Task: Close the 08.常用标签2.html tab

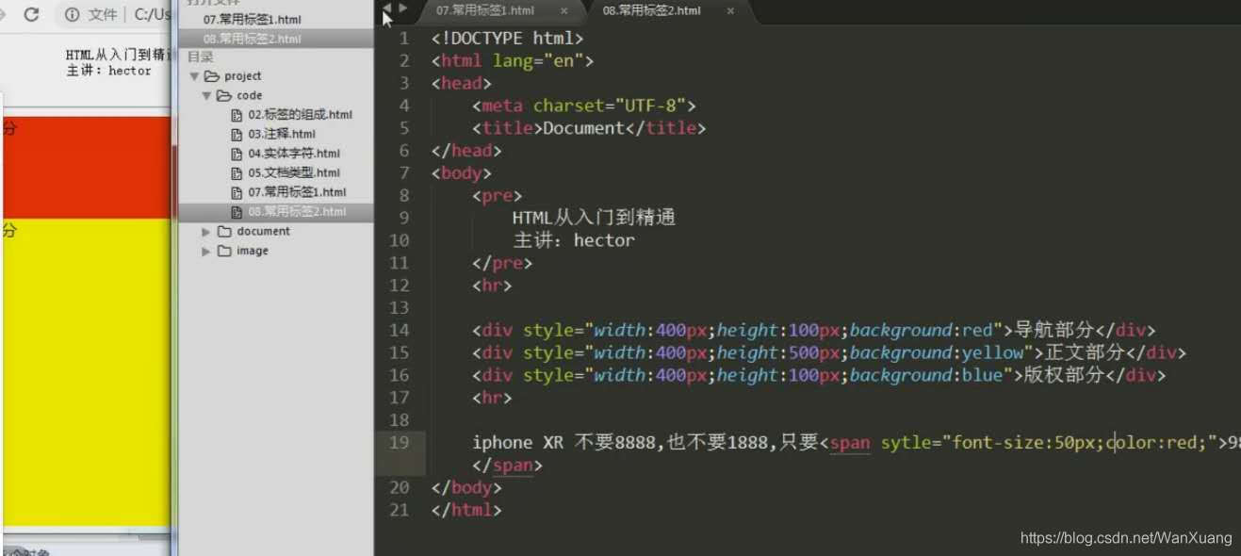Action: [x=732, y=12]
